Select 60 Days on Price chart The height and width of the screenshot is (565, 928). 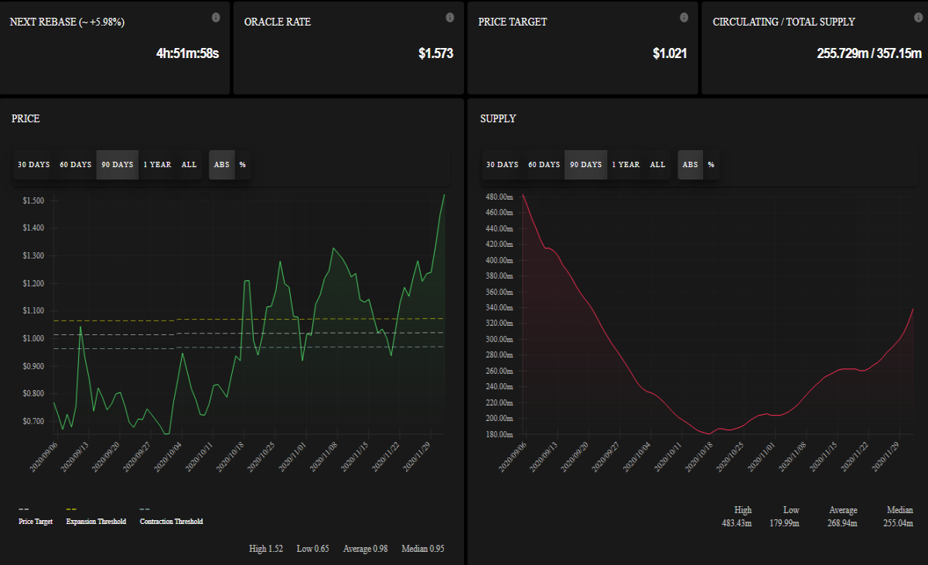[76, 165]
